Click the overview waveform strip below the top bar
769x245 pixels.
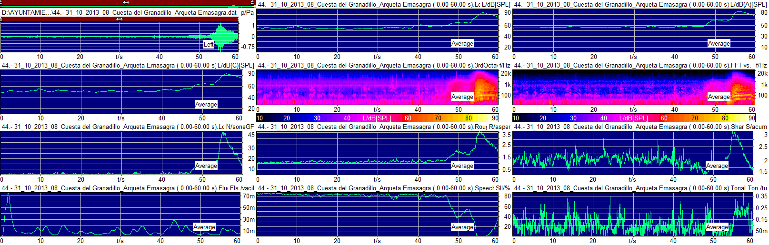(x=126, y=7)
